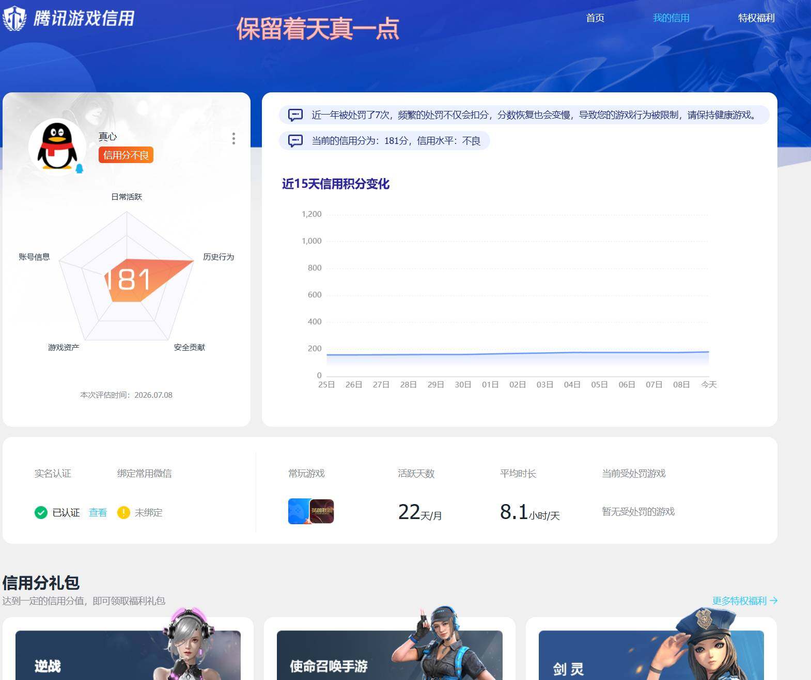Select the 安全贡献 radar axis label

(x=190, y=347)
